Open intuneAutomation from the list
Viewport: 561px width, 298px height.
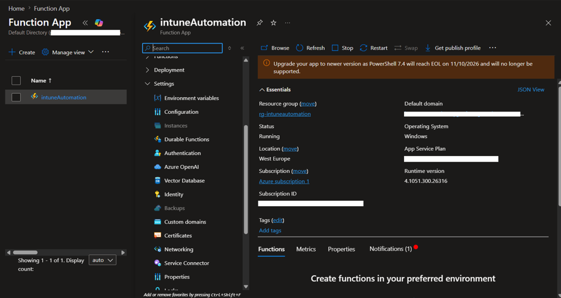(x=64, y=97)
